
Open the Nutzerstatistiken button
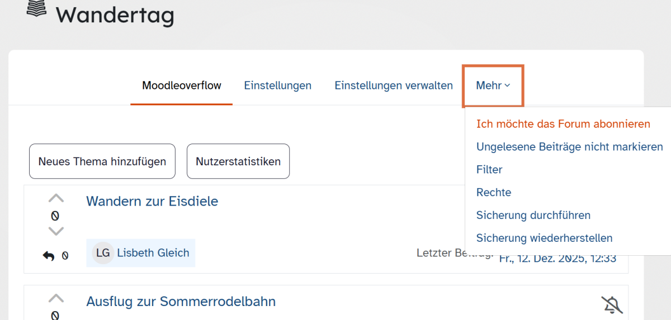(x=238, y=161)
